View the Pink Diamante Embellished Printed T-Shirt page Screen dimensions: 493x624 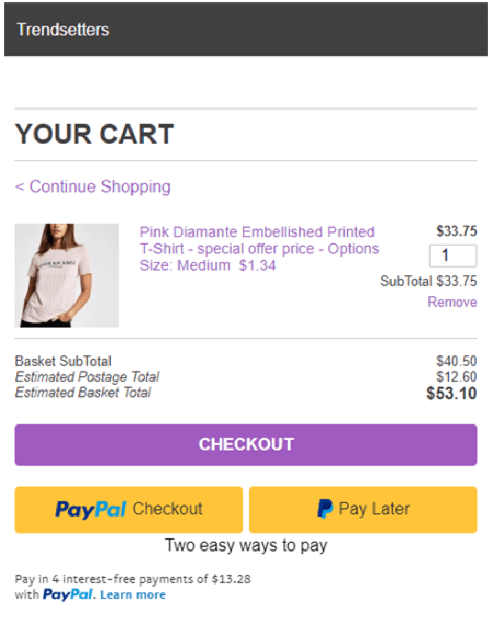256,232
